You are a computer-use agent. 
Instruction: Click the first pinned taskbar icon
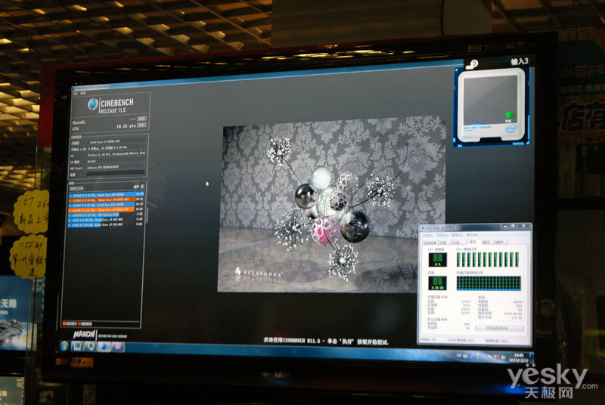(77, 346)
